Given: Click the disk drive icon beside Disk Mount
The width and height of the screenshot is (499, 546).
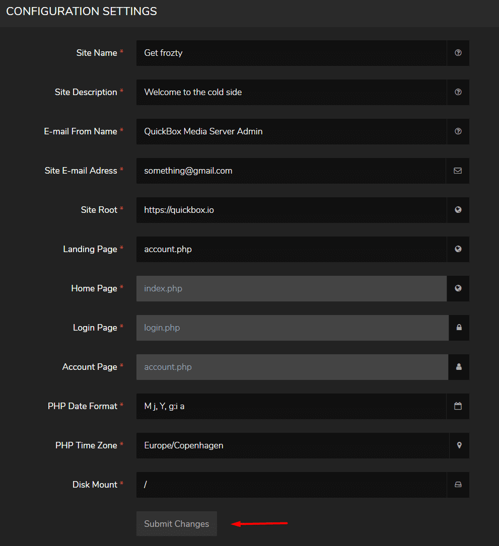Looking at the screenshot, I should coord(458,485).
